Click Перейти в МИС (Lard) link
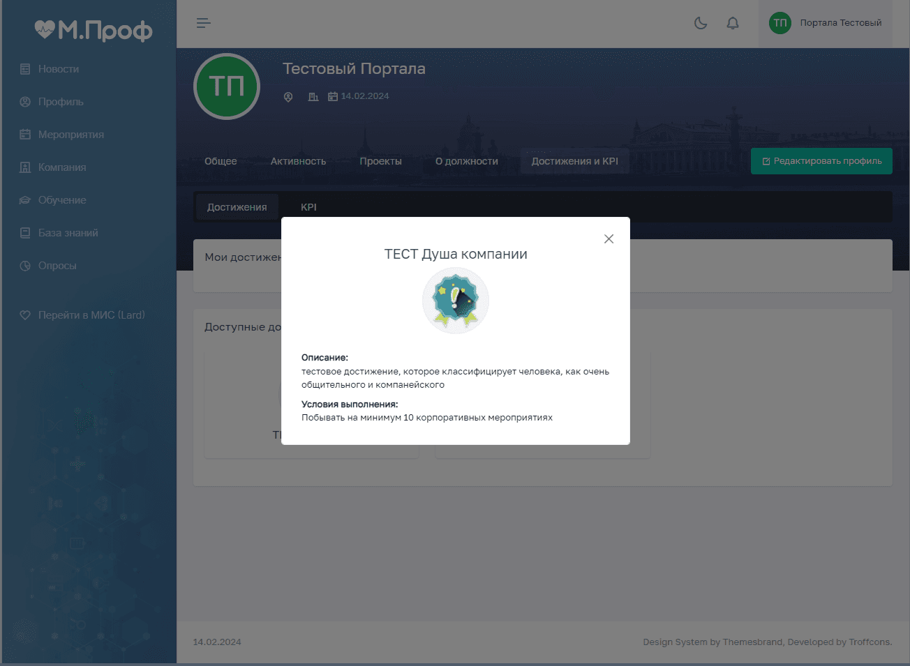This screenshot has width=910, height=666. [91, 315]
